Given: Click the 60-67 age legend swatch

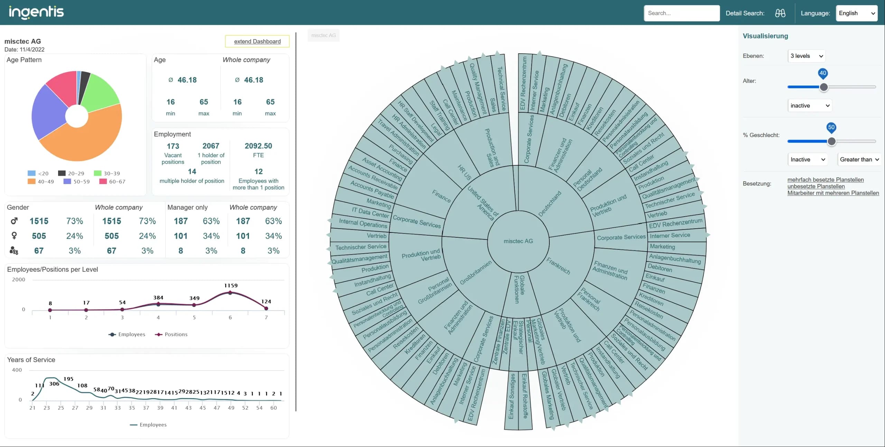Looking at the screenshot, I should [x=103, y=181].
